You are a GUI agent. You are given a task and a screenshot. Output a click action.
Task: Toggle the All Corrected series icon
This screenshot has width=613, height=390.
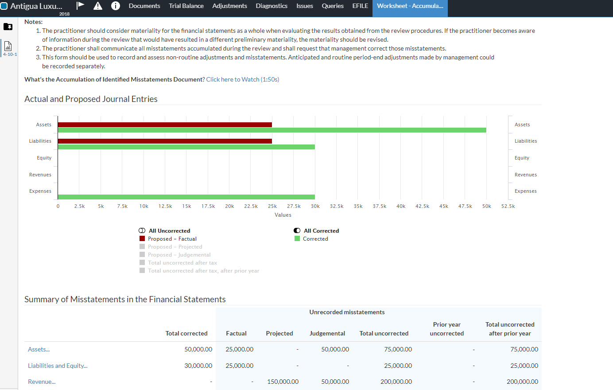[x=297, y=231]
